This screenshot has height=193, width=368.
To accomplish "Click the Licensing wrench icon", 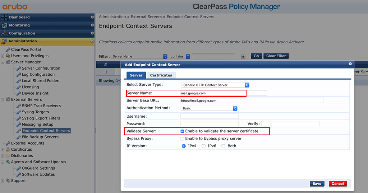I will coord(19,87).
